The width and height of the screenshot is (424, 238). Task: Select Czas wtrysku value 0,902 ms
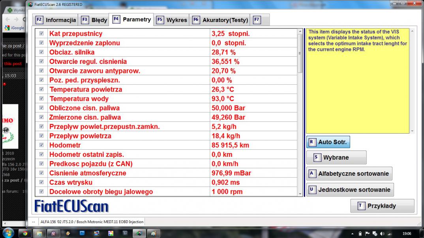225,182
